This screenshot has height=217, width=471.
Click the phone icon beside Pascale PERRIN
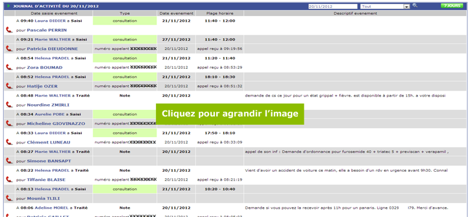(x=9, y=30)
